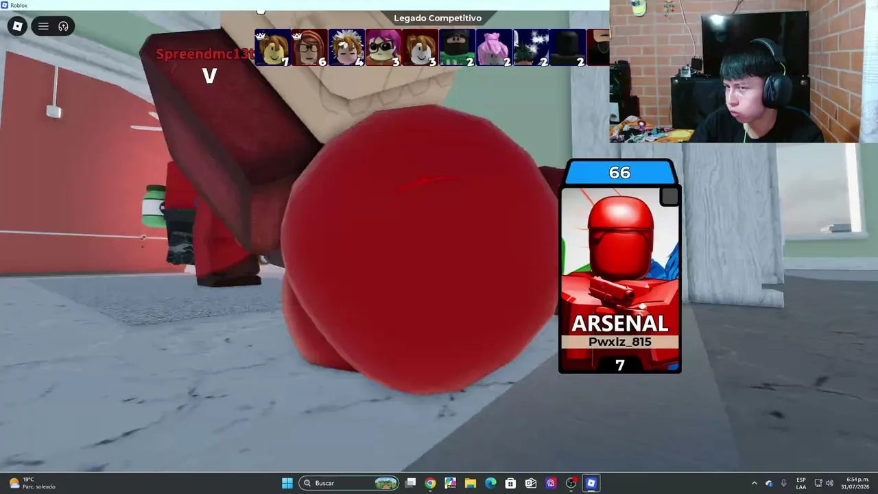Open Microsoft 365 app in the taskbar
The image size is (878, 494).
pos(450,483)
